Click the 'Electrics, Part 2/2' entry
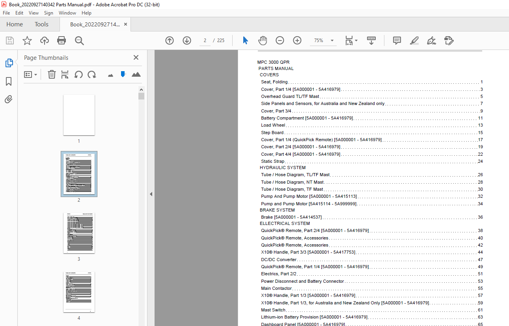The width and height of the screenshot is (509, 326). click(x=279, y=274)
